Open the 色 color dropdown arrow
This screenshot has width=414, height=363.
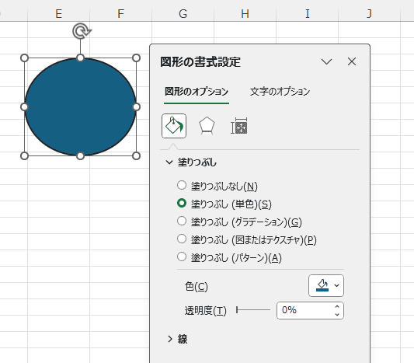[x=336, y=285]
